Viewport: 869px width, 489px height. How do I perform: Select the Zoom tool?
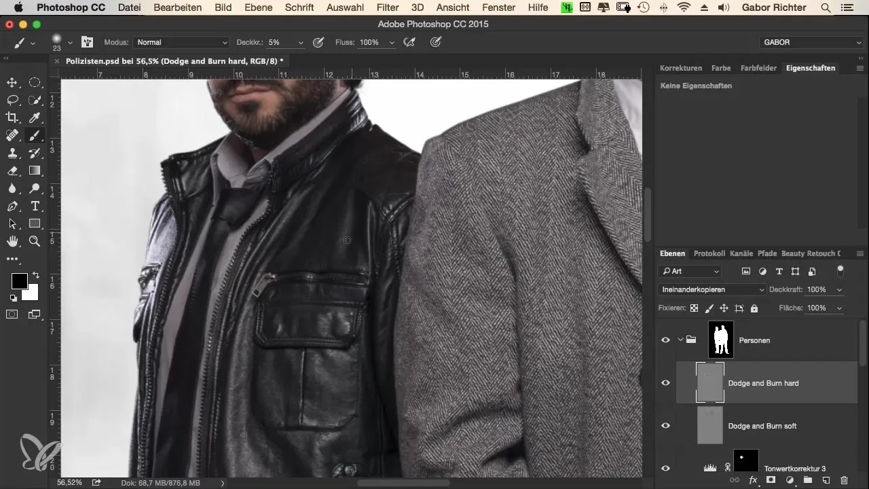35,242
